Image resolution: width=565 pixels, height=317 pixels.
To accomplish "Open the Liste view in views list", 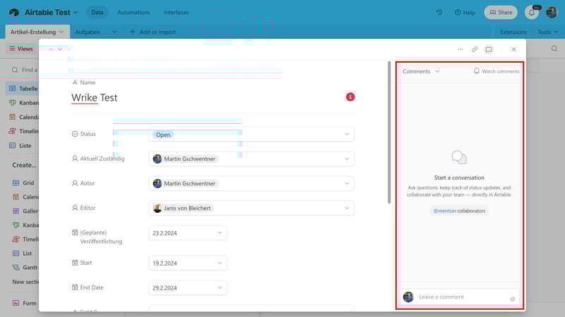I will coord(21,146).
